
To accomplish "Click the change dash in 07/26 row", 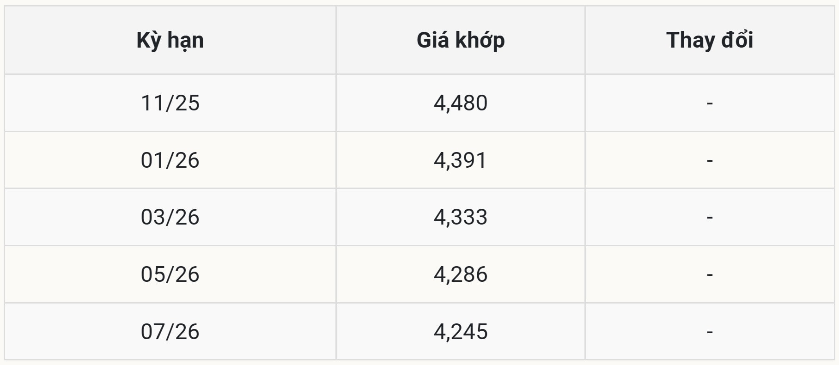I will (x=710, y=332).
